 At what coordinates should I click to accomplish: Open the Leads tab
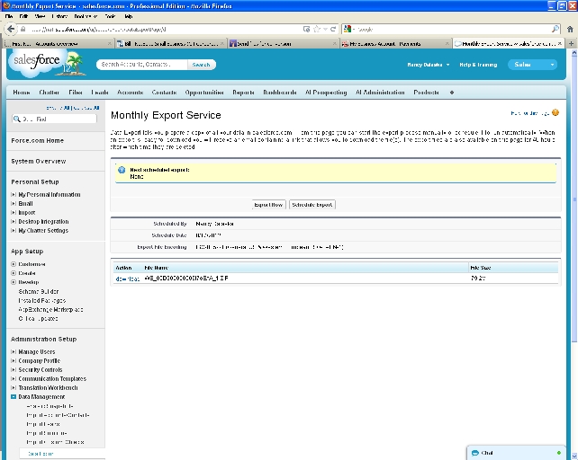click(x=100, y=93)
